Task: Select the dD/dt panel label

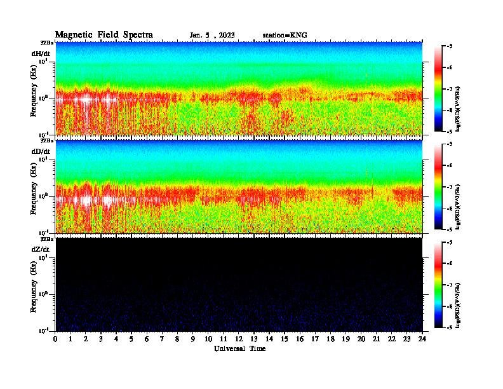Action: (41, 151)
